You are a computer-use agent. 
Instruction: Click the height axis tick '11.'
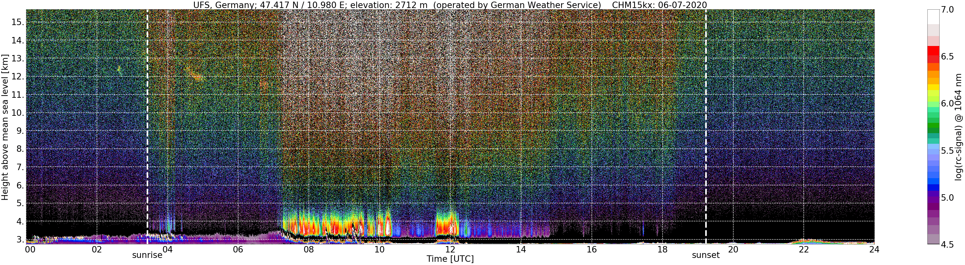[18, 95]
